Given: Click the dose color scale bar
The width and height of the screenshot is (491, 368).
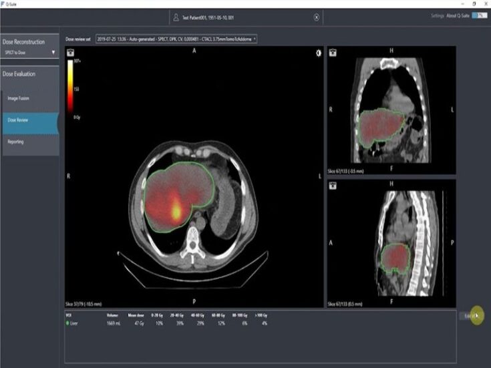Looking at the screenshot, I should (69, 88).
